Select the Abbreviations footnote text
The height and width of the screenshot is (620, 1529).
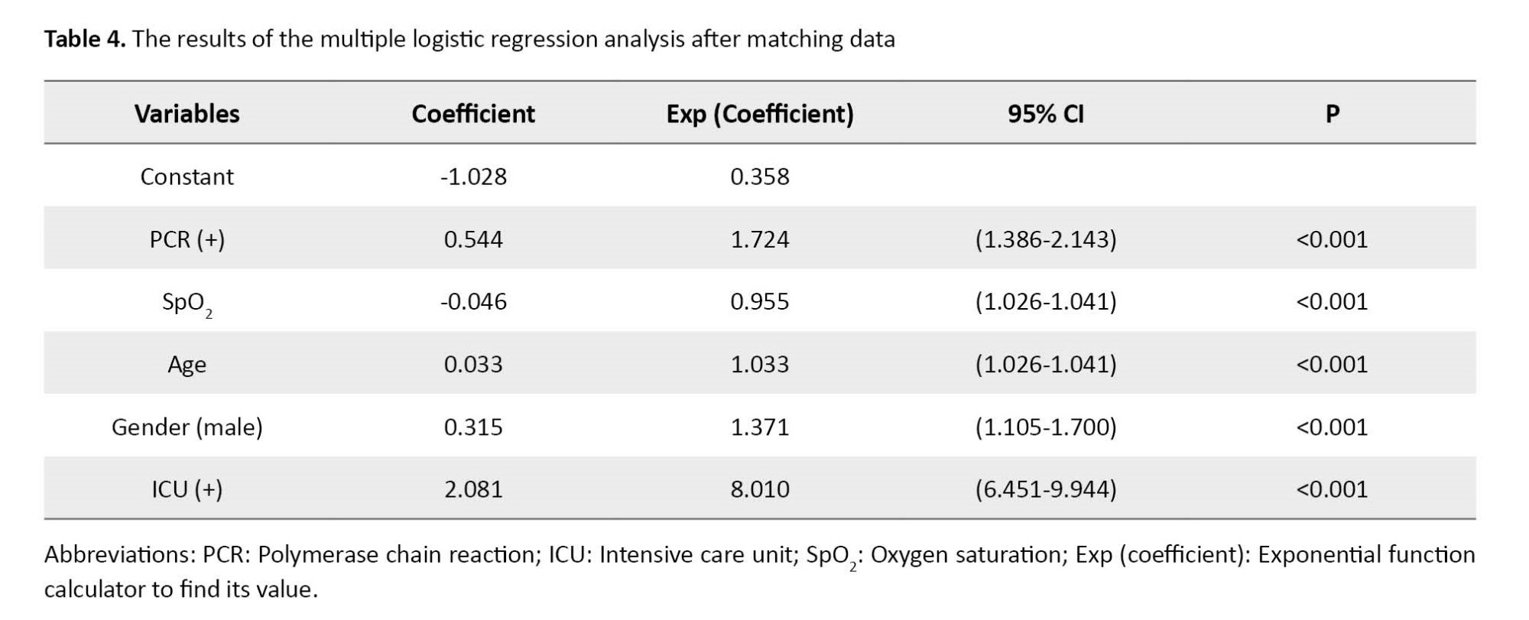tap(760, 572)
